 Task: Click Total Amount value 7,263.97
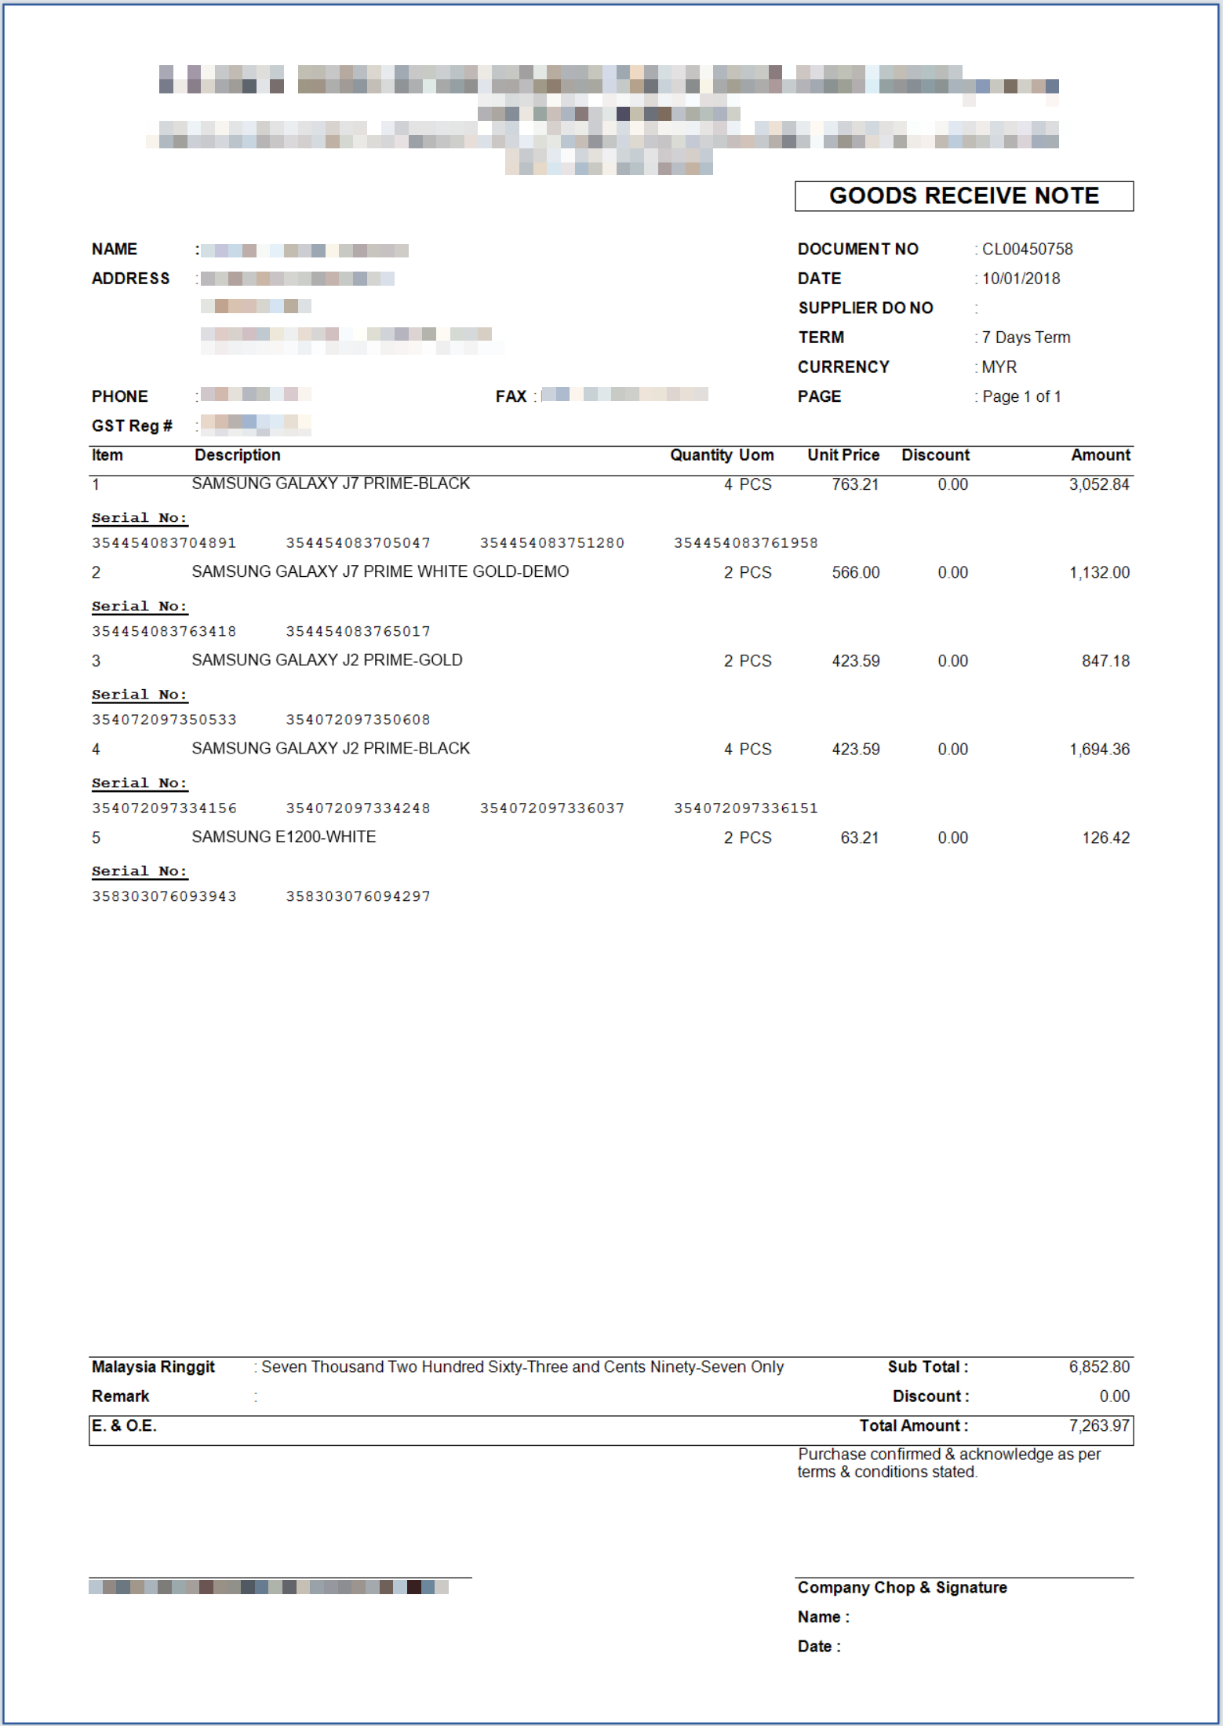point(1099,1425)
